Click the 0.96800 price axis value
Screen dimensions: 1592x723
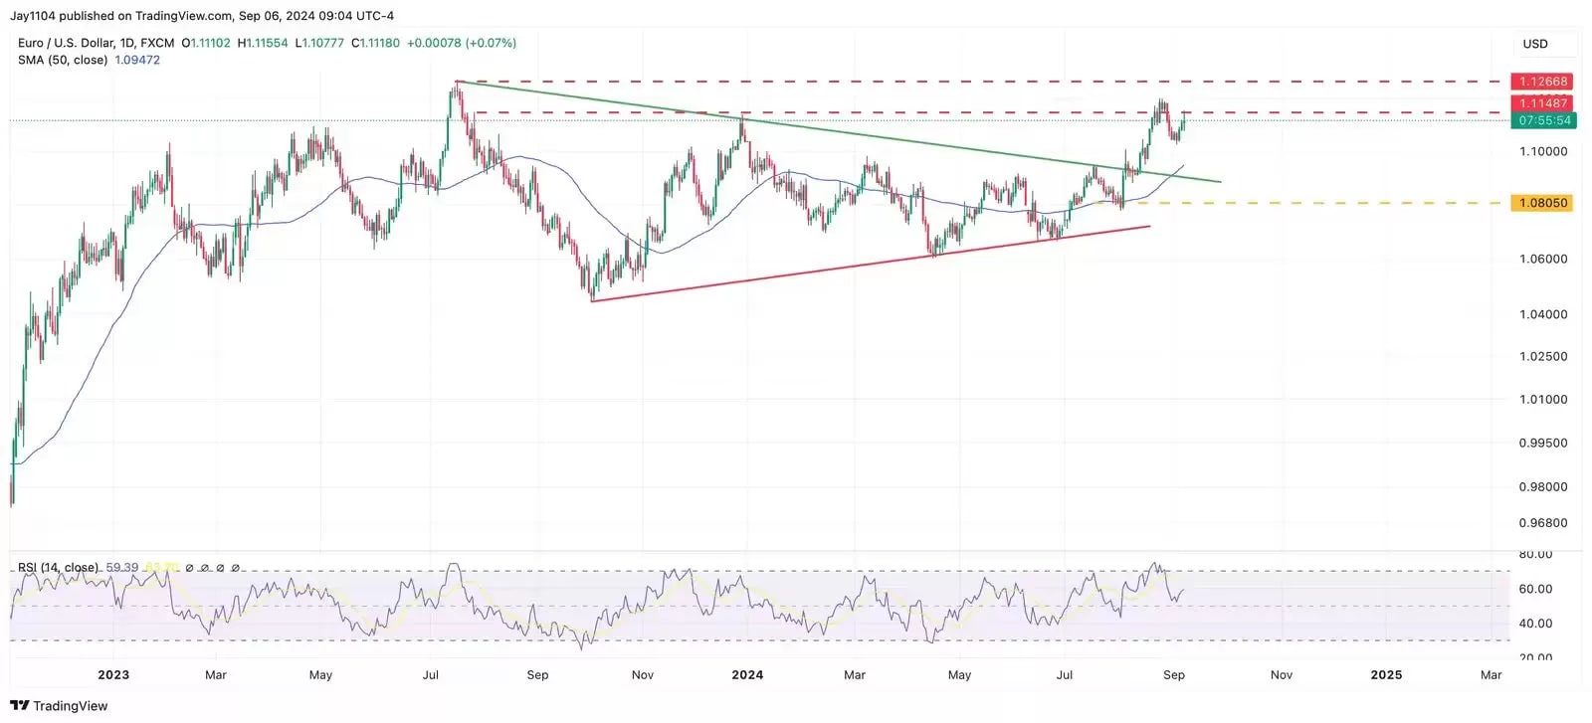point(1543,523)
